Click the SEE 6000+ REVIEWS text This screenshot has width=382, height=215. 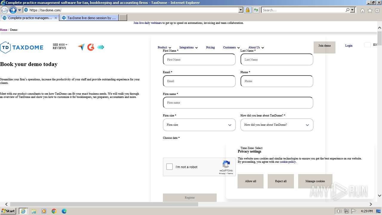click(x=60, y=46)
